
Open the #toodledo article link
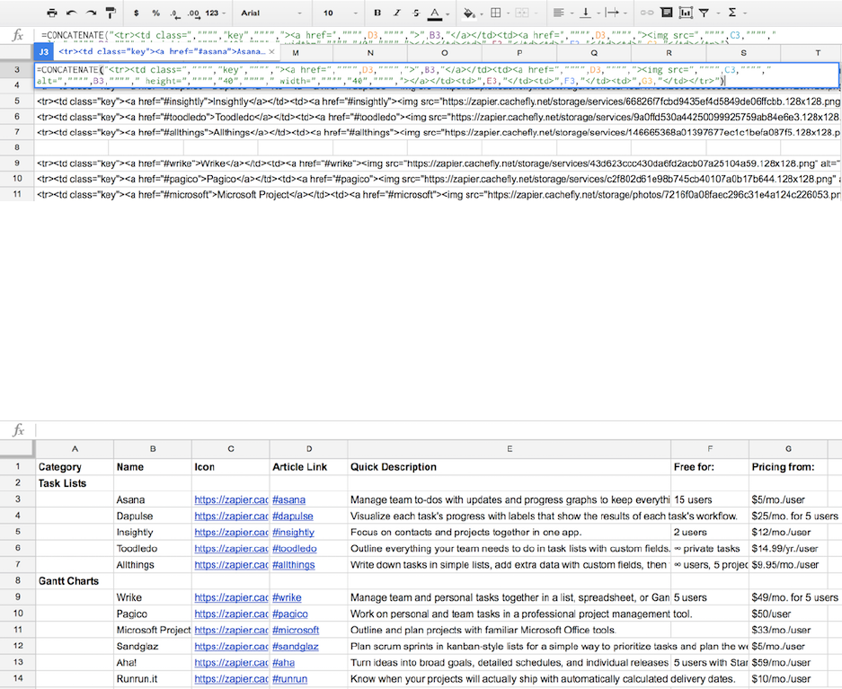coord(294,549)
